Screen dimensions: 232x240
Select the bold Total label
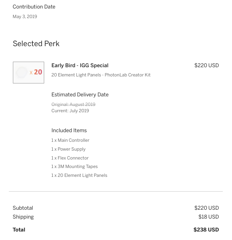19,230
